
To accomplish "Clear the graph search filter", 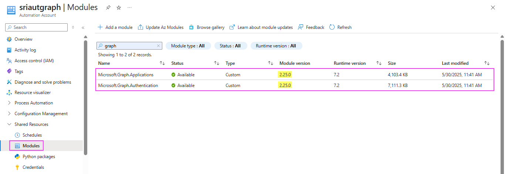I will (x=159, y=46).
